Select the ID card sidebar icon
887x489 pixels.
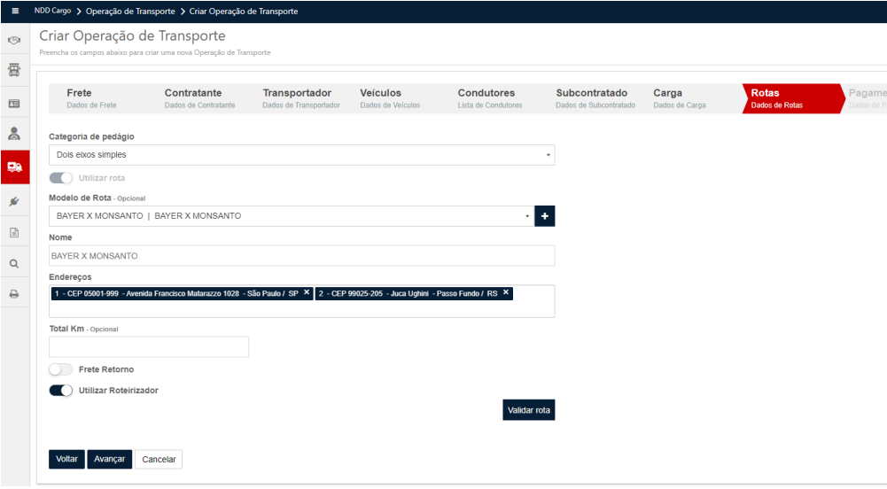point(14,103)
